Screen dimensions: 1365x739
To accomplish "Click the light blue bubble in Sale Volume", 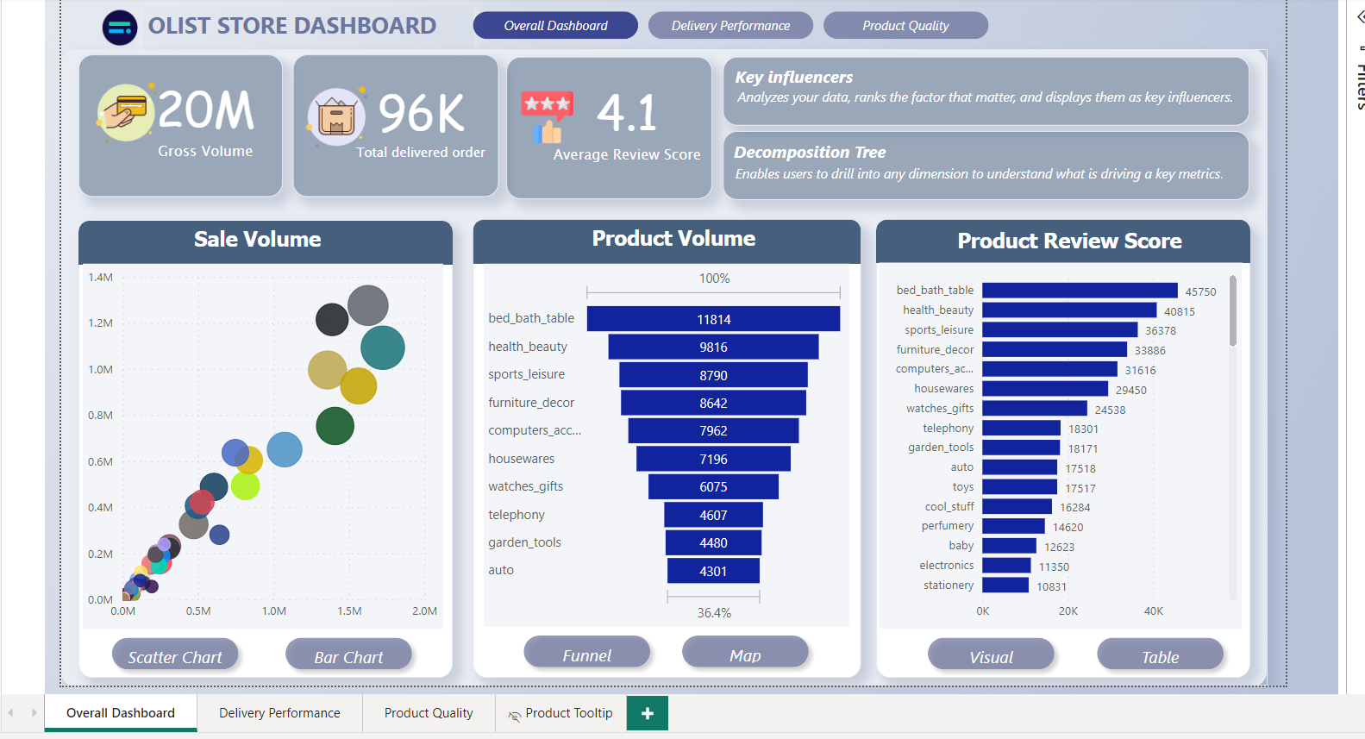I will point(285,449).
